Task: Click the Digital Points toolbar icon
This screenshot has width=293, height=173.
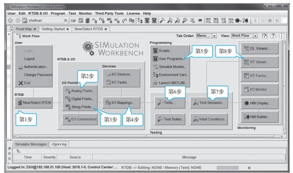Action: click(102, 21)
